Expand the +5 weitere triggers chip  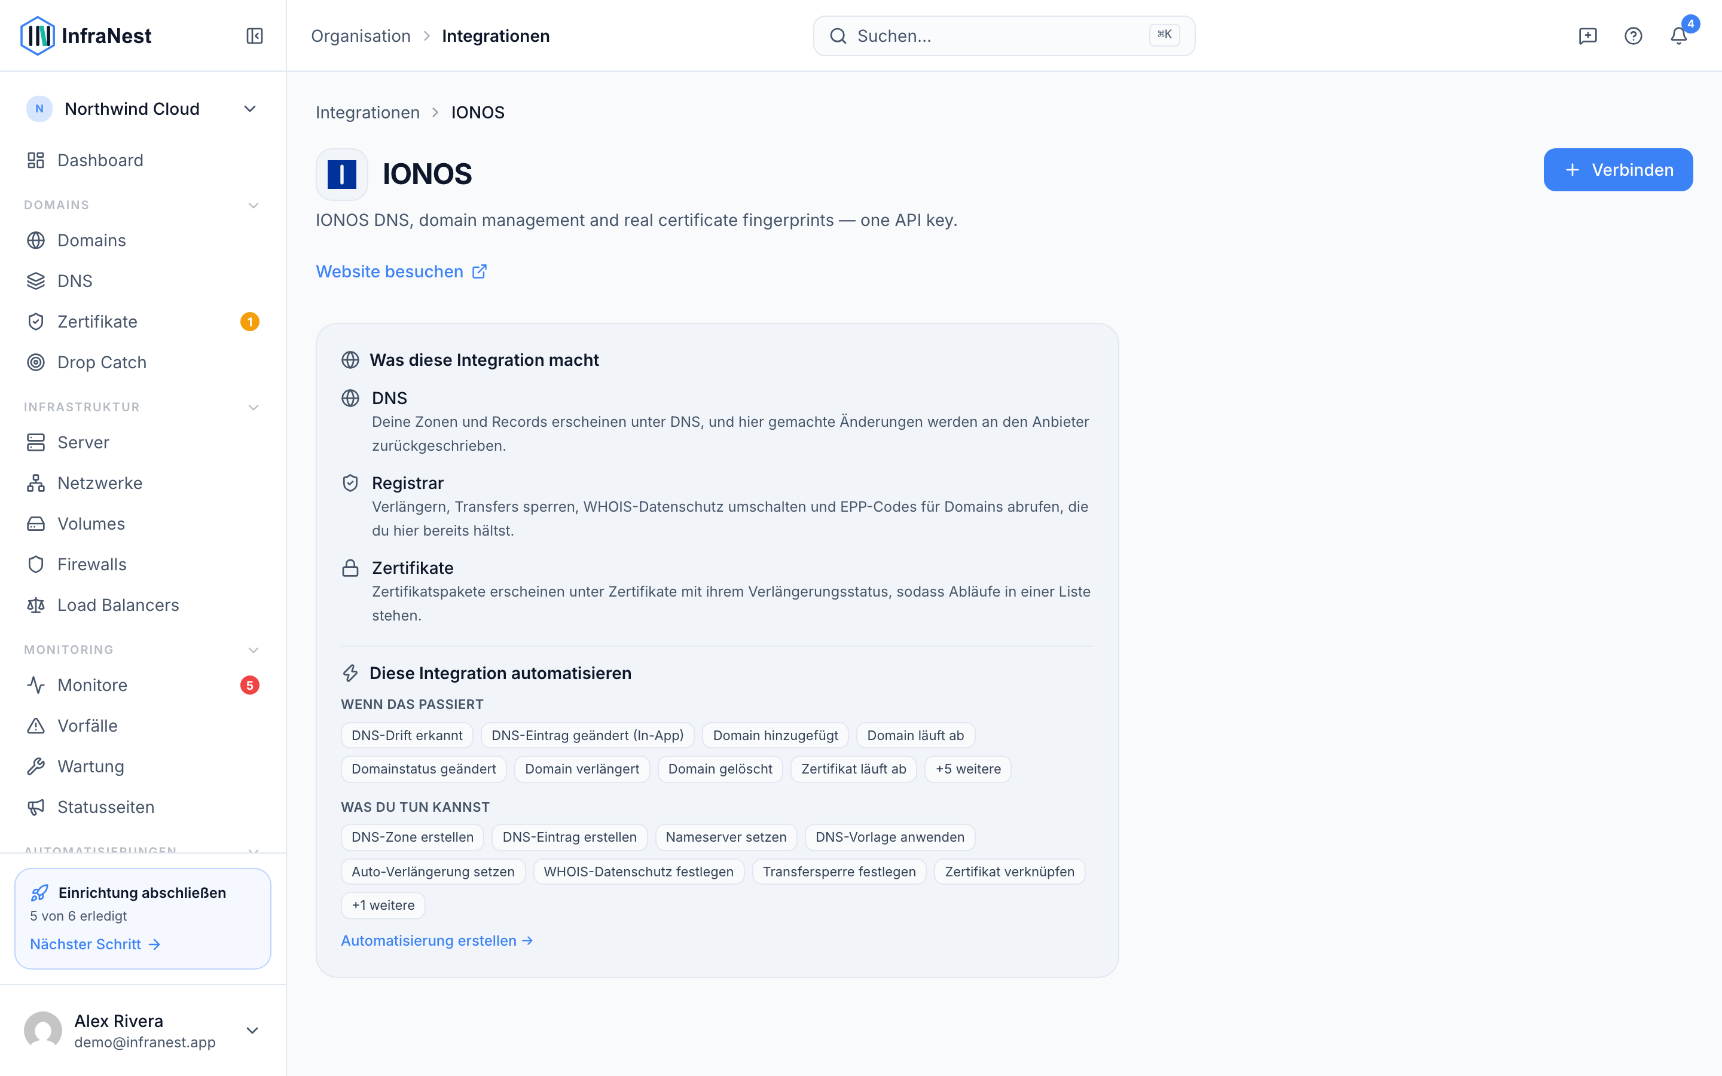pos(968,769)
